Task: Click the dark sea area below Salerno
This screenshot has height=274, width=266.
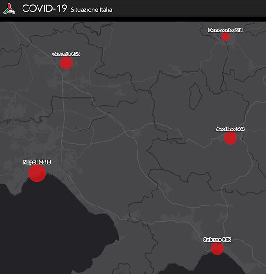Action: coord(210,266)
